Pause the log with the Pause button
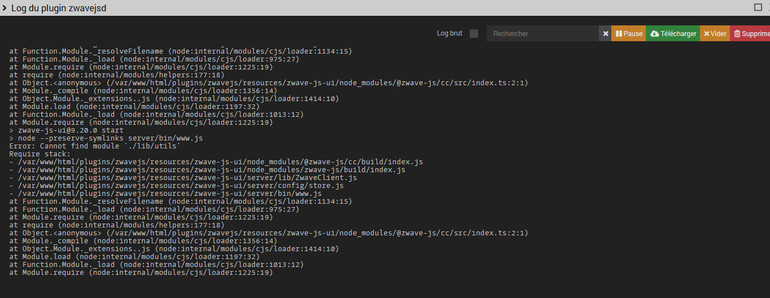Viewport: 770px width, 298px height. (x=628, y=34)
